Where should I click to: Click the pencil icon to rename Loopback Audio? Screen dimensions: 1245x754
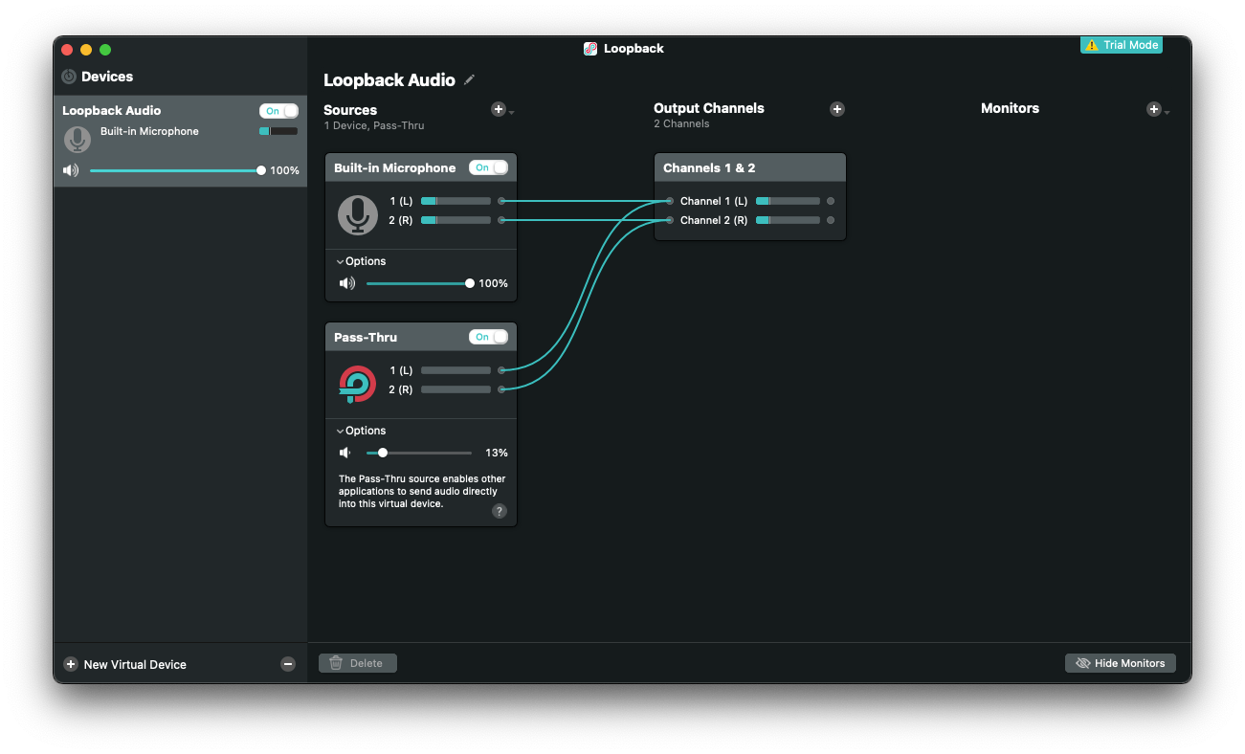(x=469, y=80)
